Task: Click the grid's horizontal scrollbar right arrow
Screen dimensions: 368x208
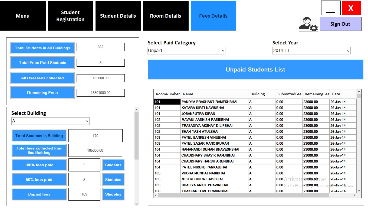Action: (354, 195)
